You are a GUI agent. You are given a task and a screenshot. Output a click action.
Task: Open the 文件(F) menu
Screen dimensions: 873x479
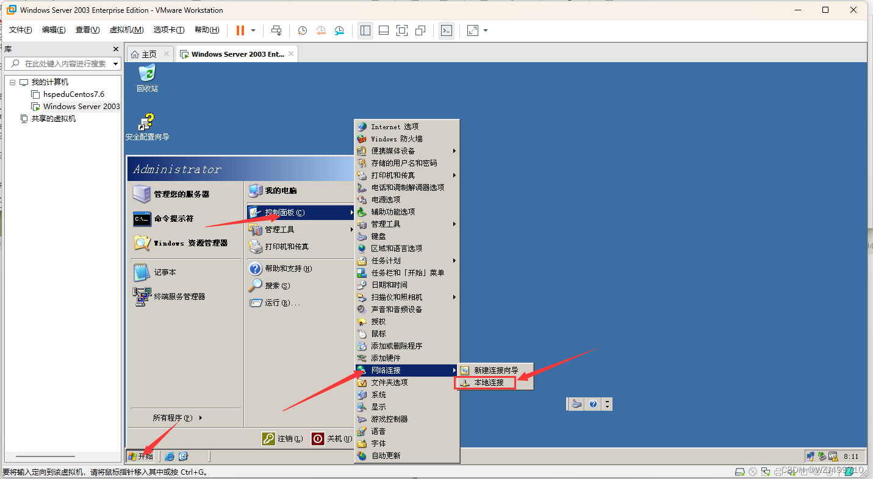20,30
